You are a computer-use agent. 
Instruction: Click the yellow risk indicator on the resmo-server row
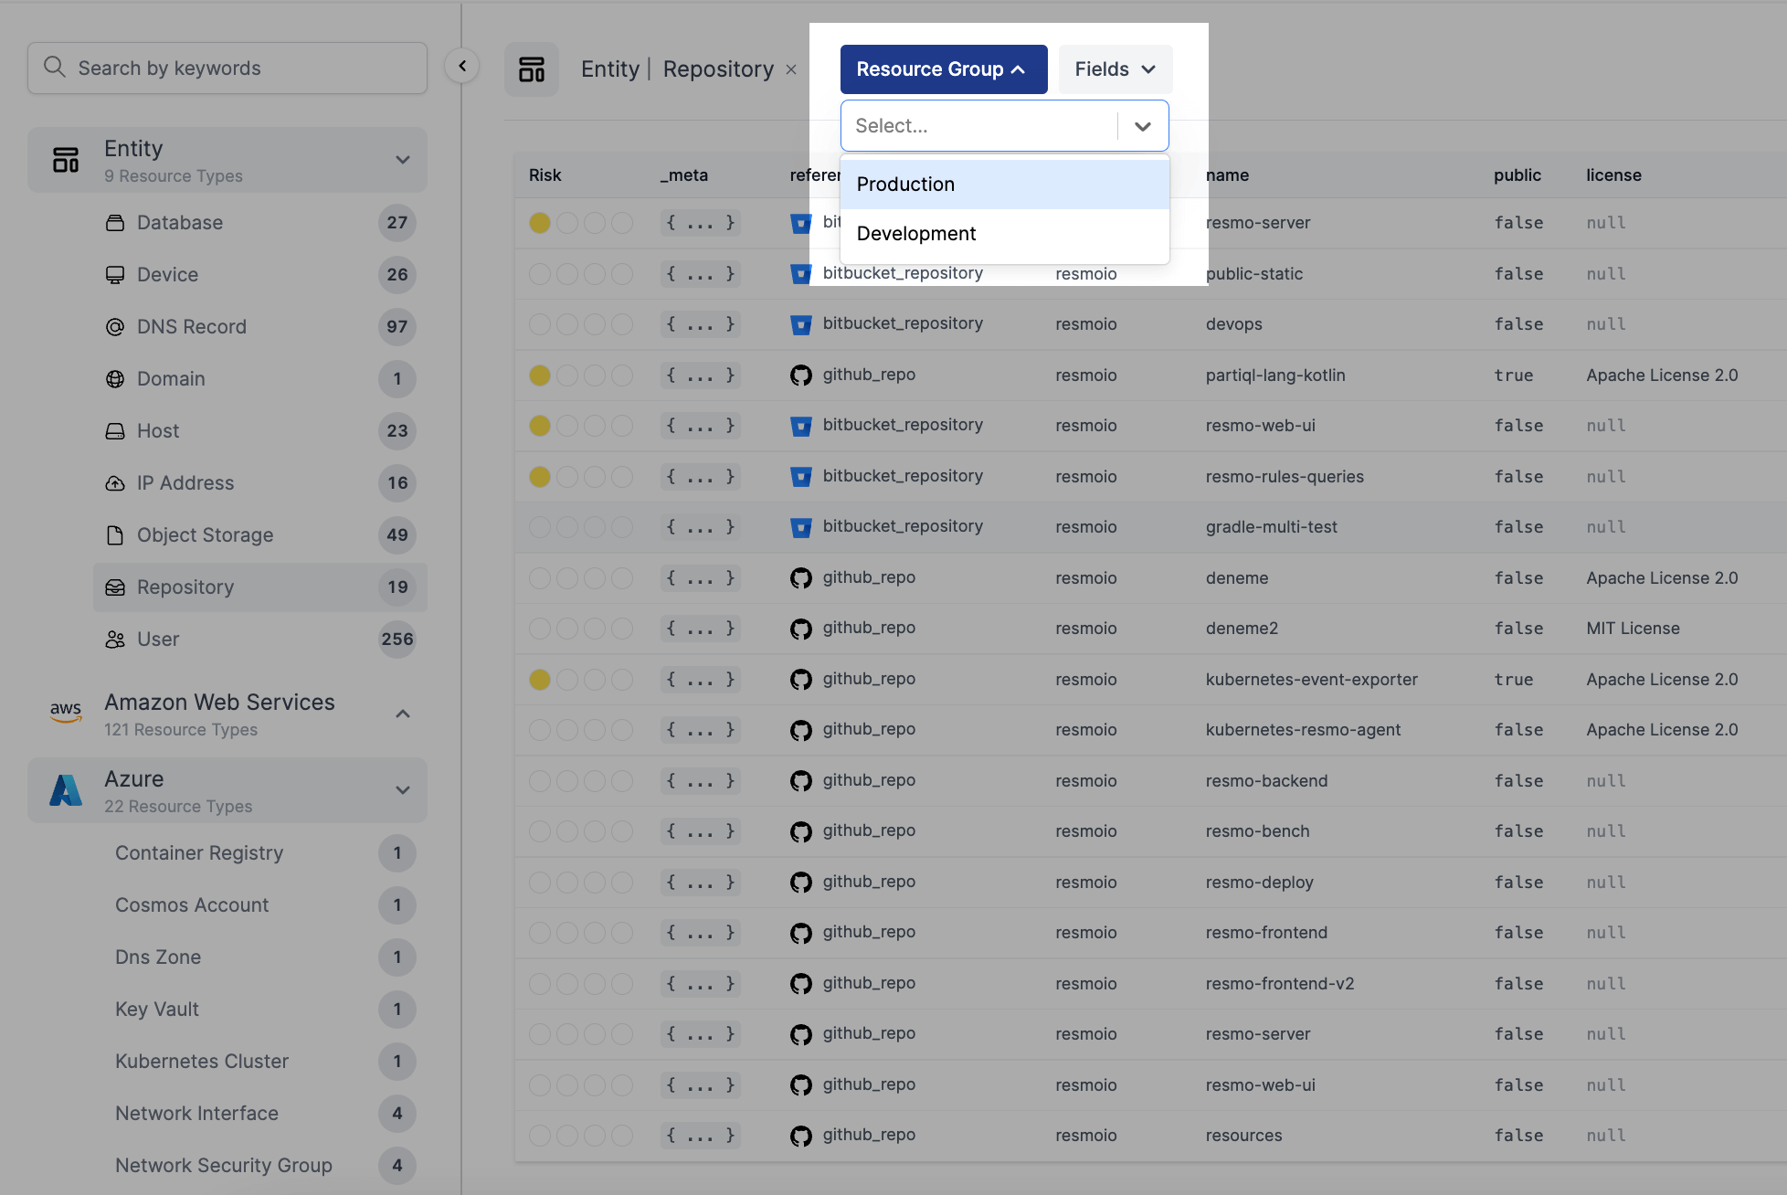[539, 222]
